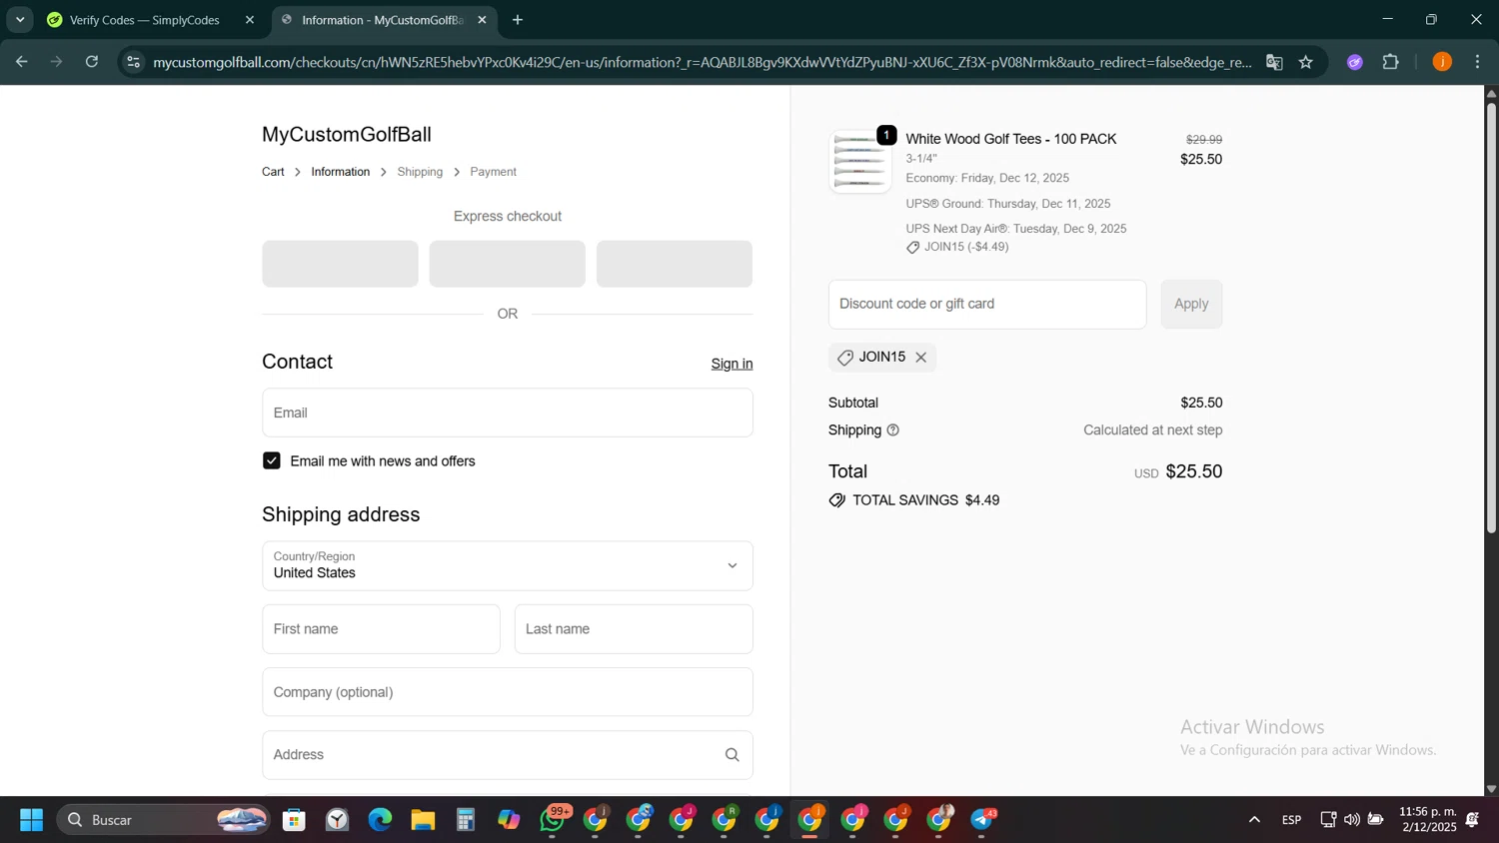Open the notifications bell icon

(x=1473, y=820)
